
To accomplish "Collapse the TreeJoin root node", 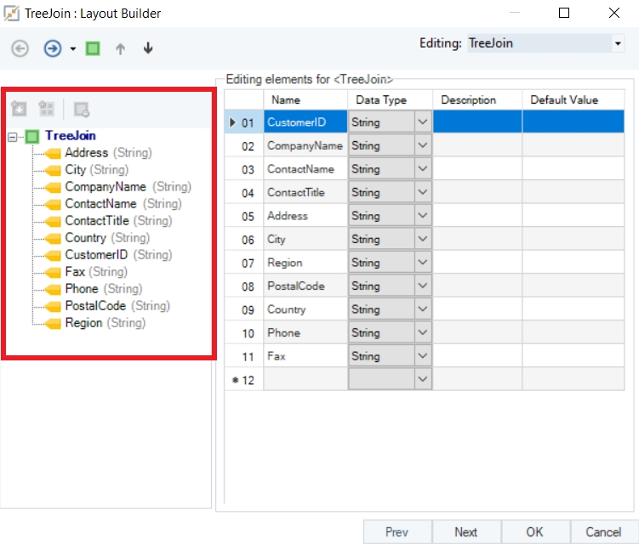I will point(12,136).
